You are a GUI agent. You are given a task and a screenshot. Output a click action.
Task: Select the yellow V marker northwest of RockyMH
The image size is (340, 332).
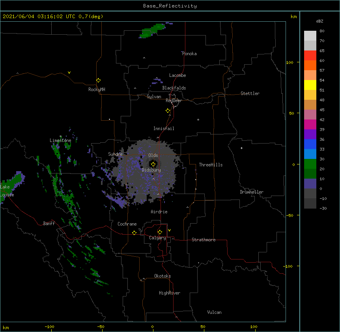69,73
